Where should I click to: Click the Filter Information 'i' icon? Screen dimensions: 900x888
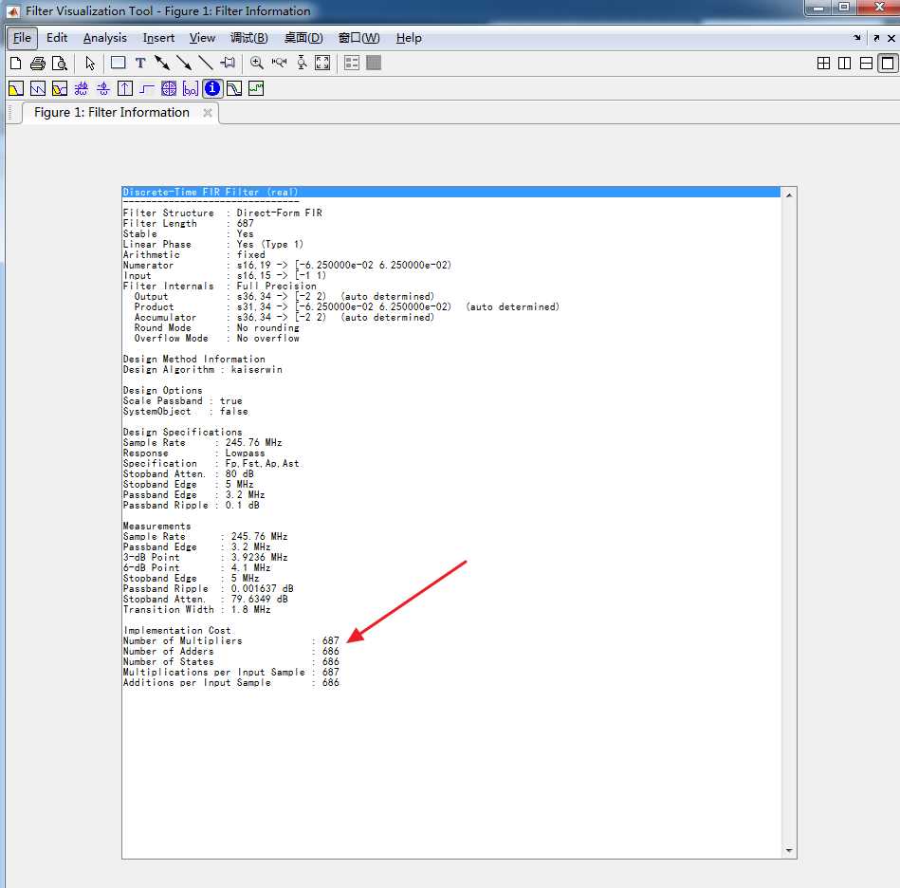click(x=212, y=88)
